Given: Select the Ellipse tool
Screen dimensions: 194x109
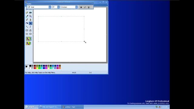Looking at the screenshot, I should coord(27,34).
